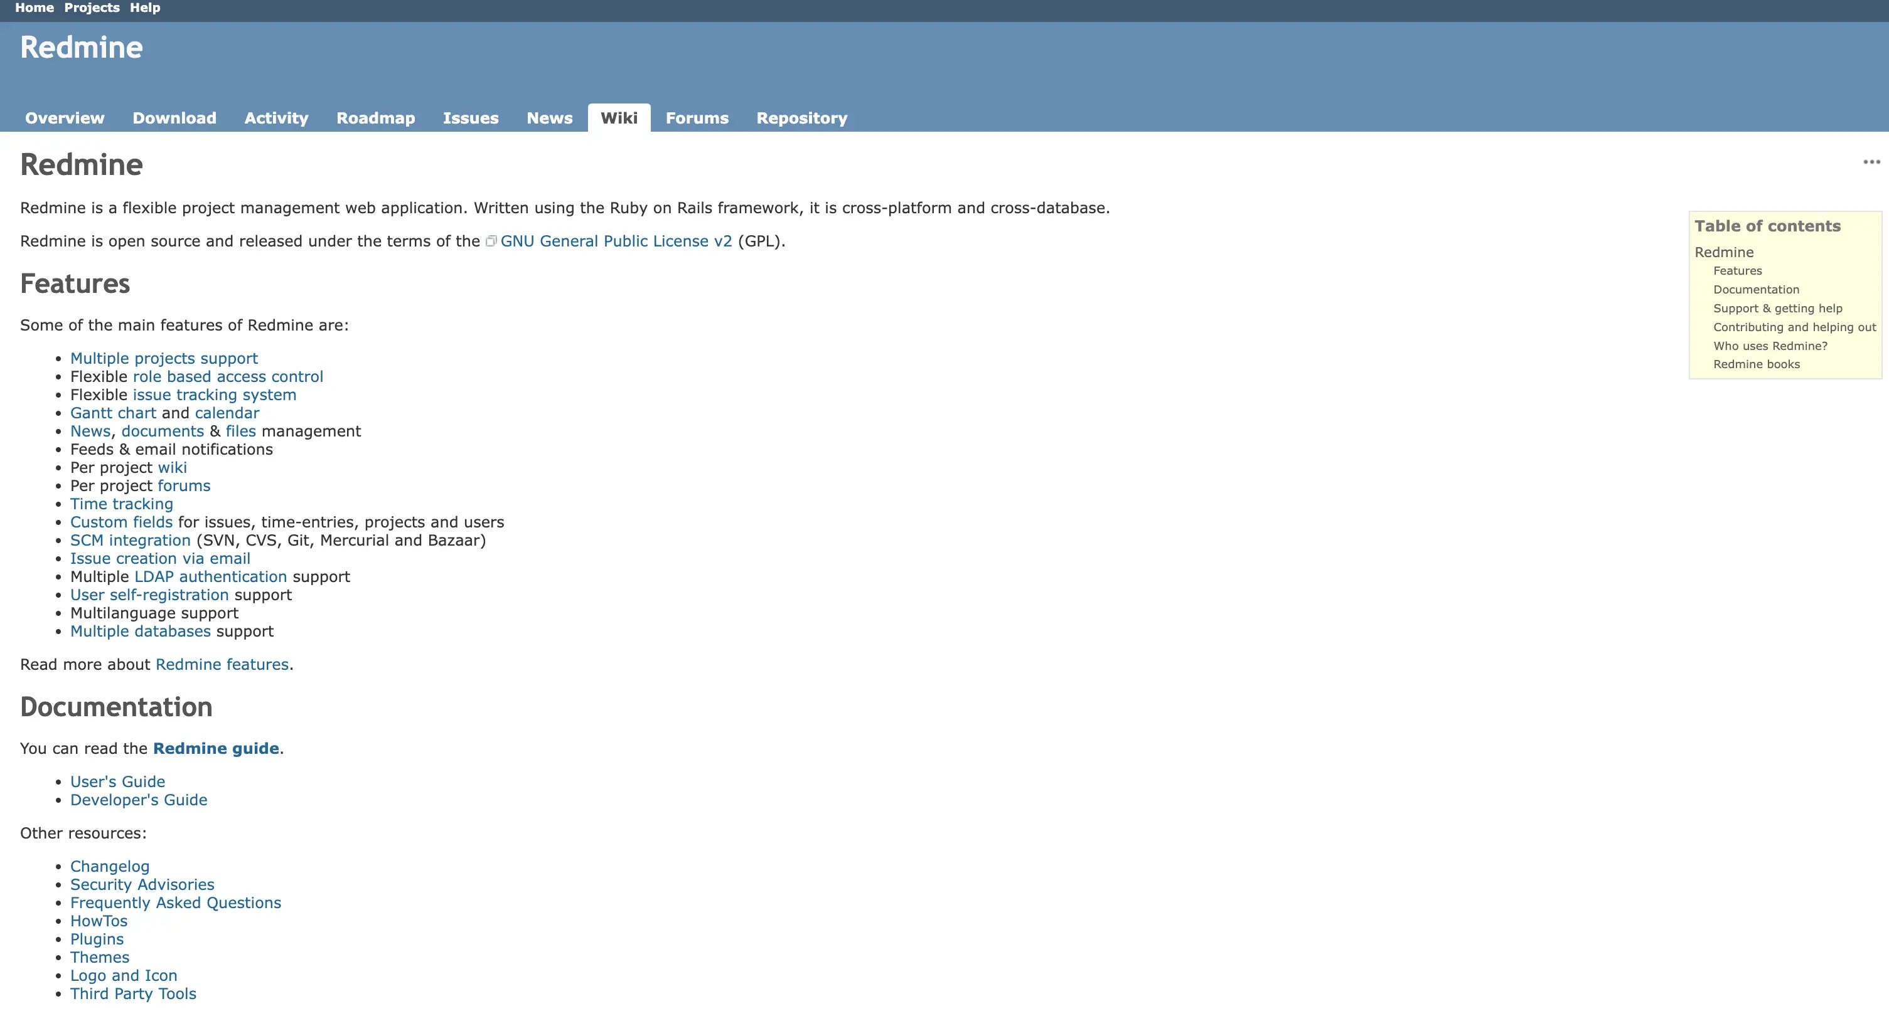
Task: Open the User's Guide link
Action: click(117, 781)
